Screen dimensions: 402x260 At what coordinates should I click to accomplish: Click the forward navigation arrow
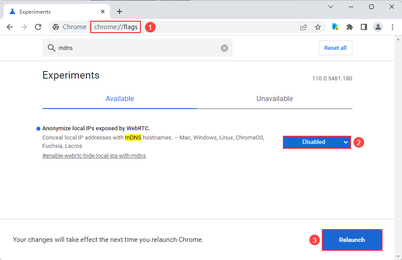point(24,27)
